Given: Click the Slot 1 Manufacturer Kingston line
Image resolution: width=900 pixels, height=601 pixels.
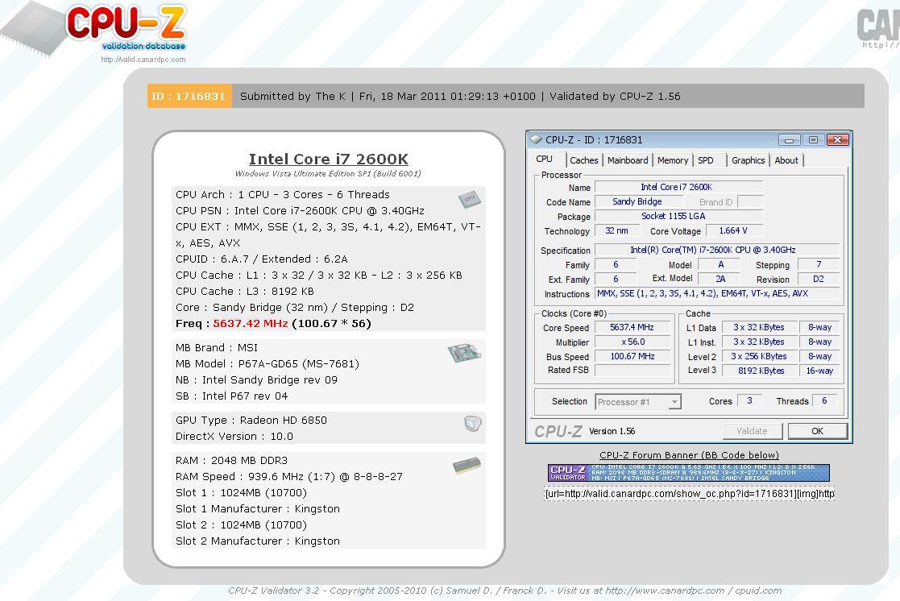Looking at the screenshot, I should tap(258, 508).
